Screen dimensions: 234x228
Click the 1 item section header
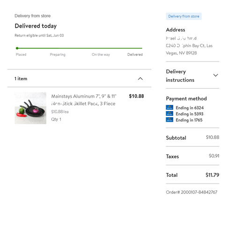pyautogui.click(x=79, y=78)
